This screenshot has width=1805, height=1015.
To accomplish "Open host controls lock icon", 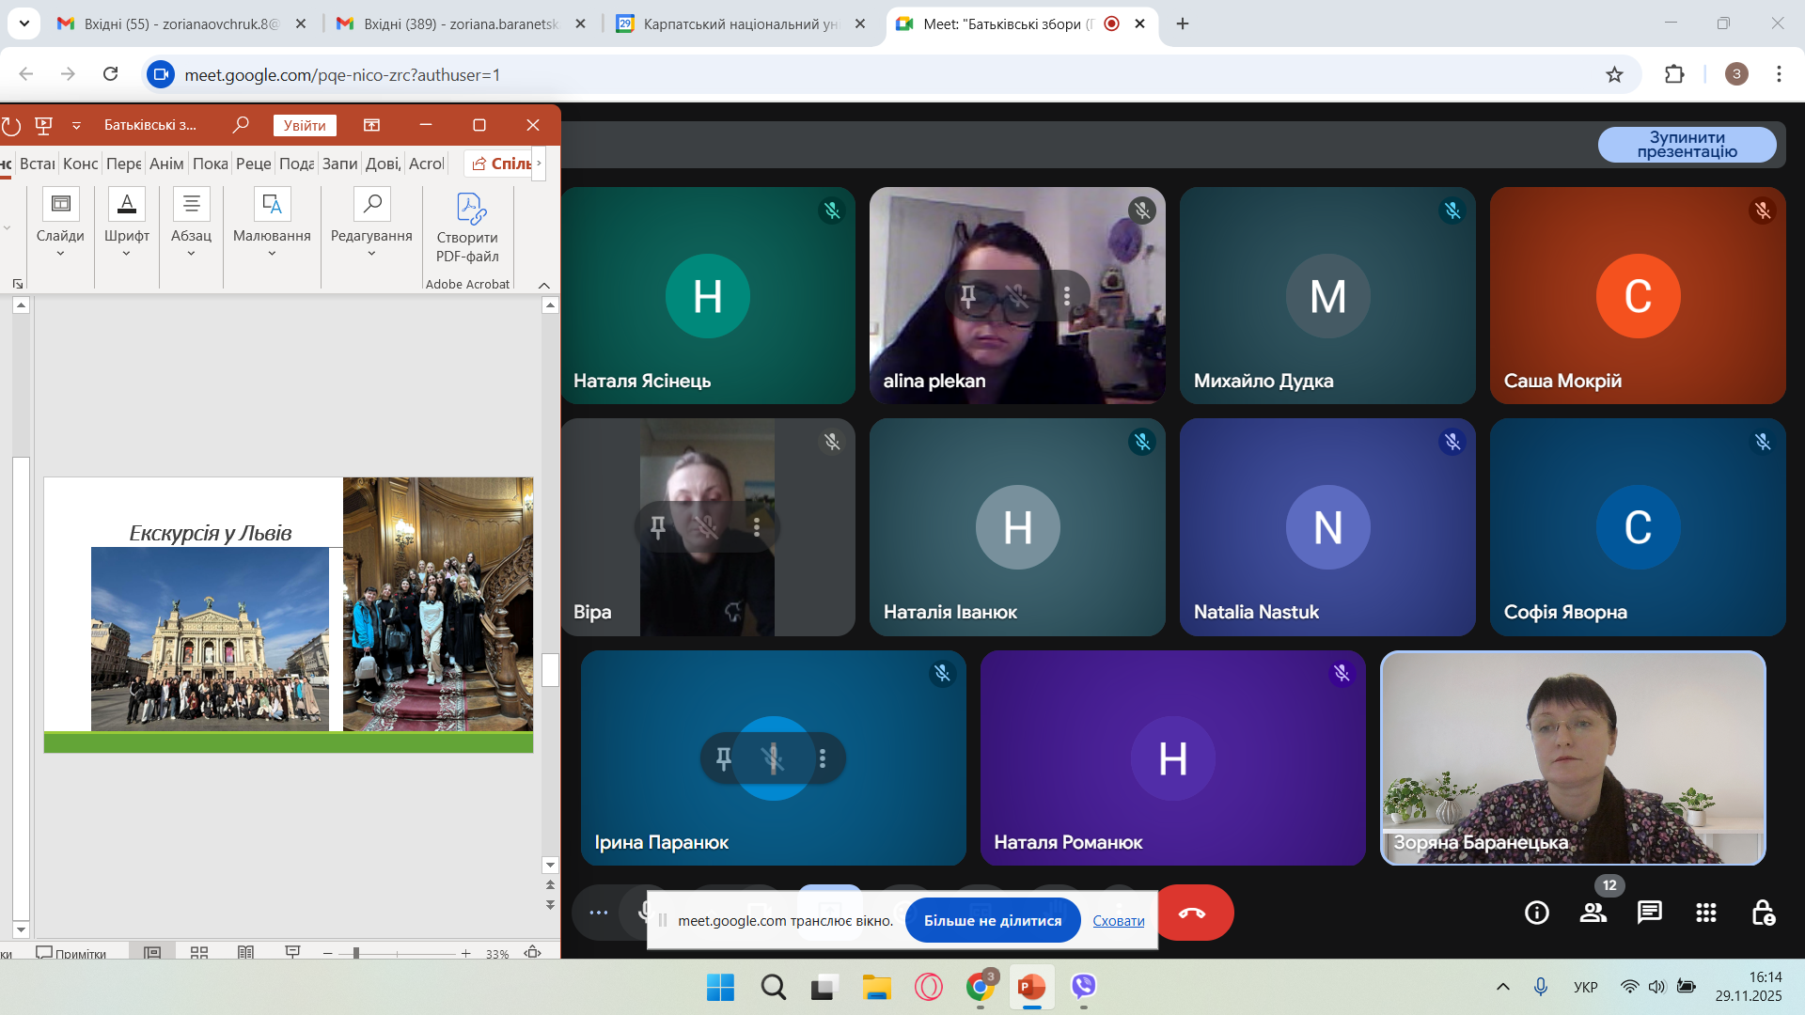I will 1763,913.
